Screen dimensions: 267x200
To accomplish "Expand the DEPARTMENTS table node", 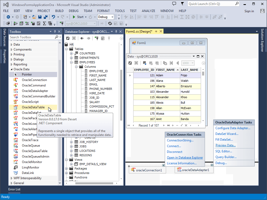I will pyautogui.click(x=71, y=58).
